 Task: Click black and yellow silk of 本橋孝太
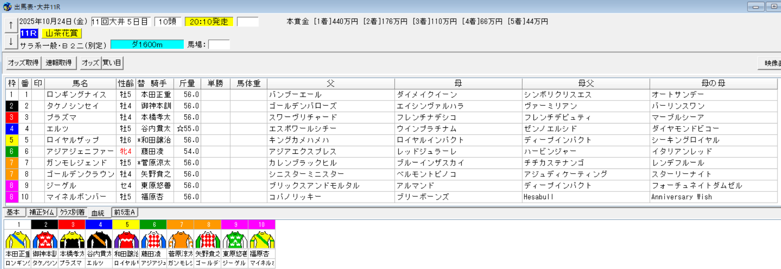72,240
